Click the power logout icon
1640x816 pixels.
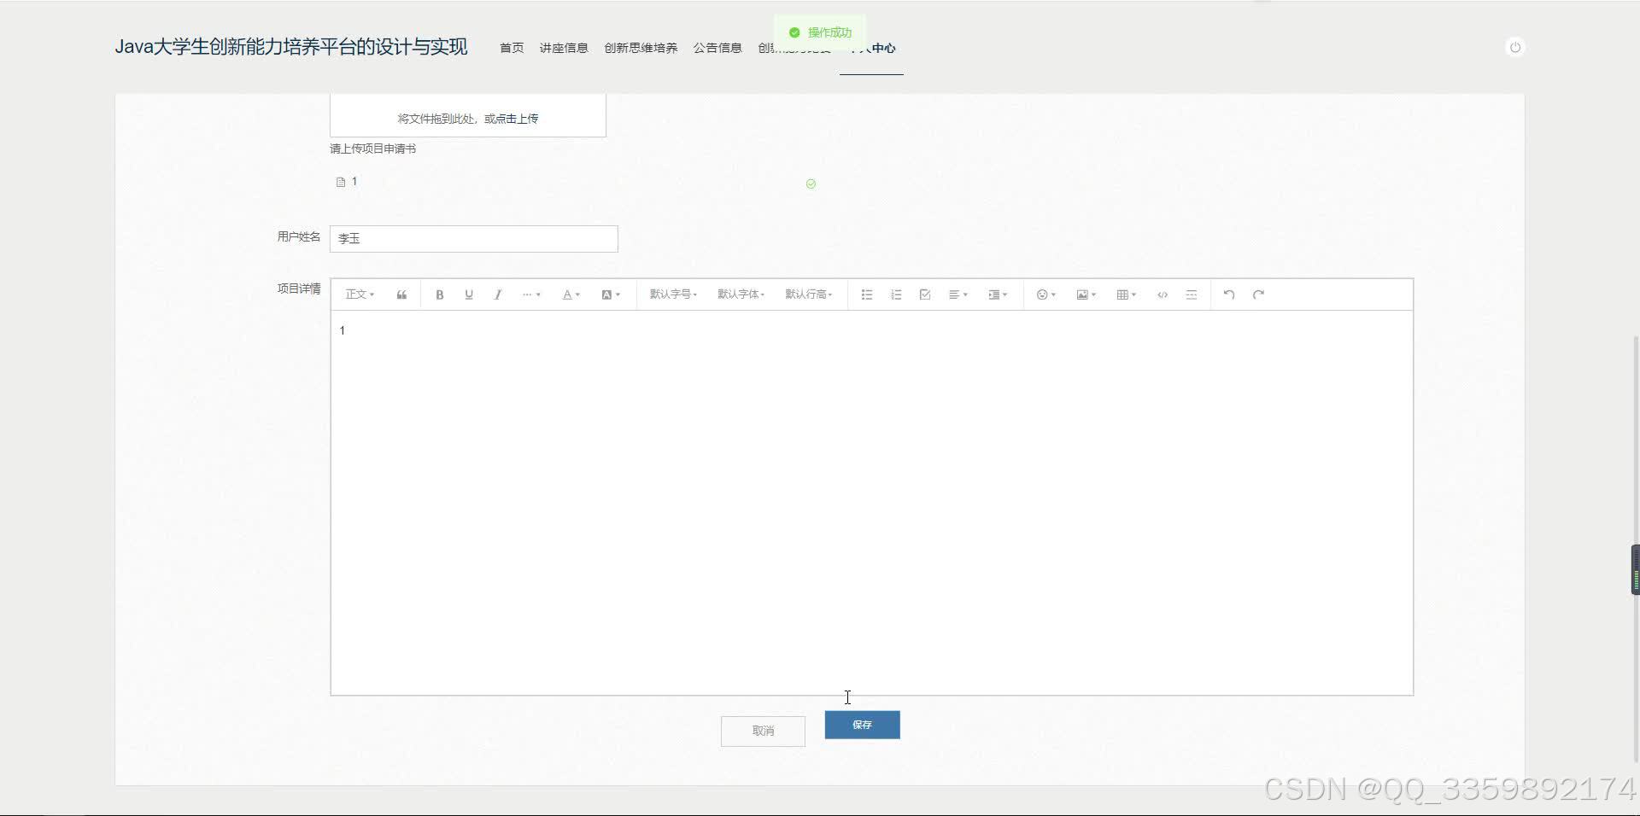[1514, 47]
